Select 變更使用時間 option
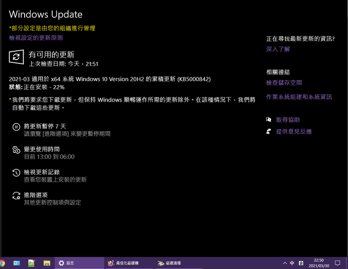 (x=42, y=149)
